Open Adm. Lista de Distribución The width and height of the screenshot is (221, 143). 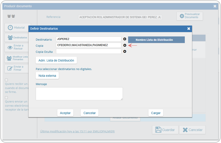point(56,60)
